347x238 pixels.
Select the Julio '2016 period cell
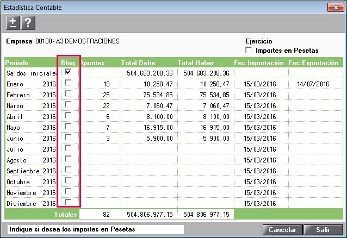pyautogui.click(x=31, y=149)
